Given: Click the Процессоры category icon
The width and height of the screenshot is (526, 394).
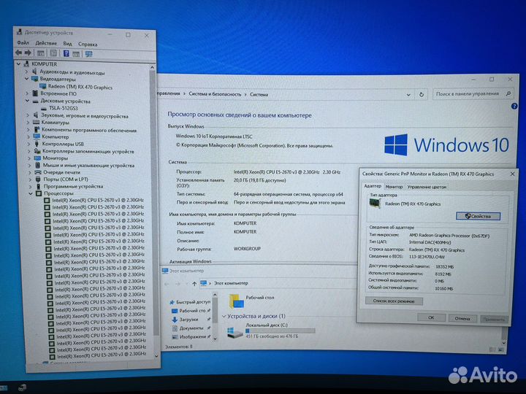Looking at the screenshot, I should click(x=39, y=193).
